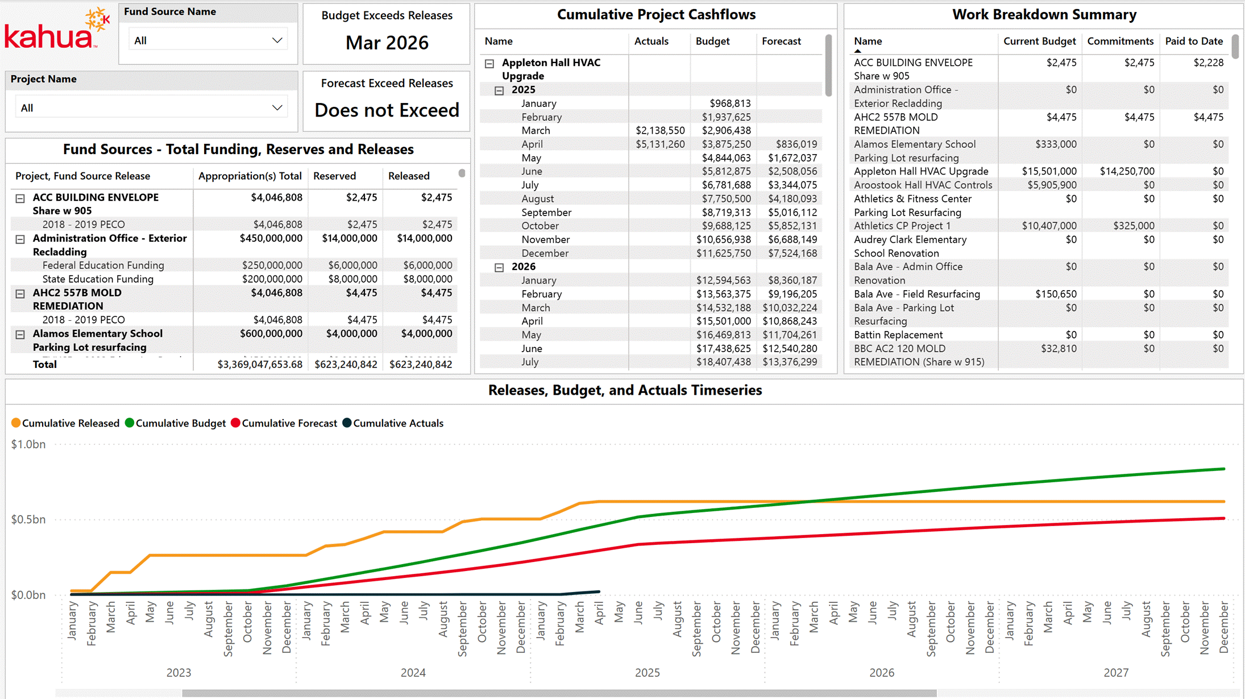Toggle Cumulative Released legend marker
The height and width of the screenshot is (699, 1245).
(16, 423)
